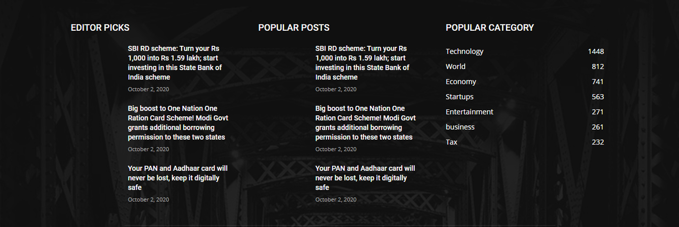679x227 pixels.
Task: Click the date under Popular Posts Ration Card article
Action: point(336,149)
